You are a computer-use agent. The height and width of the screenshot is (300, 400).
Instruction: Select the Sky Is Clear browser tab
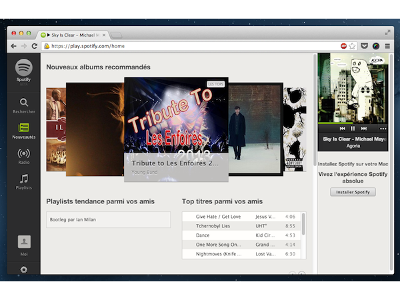74,35
